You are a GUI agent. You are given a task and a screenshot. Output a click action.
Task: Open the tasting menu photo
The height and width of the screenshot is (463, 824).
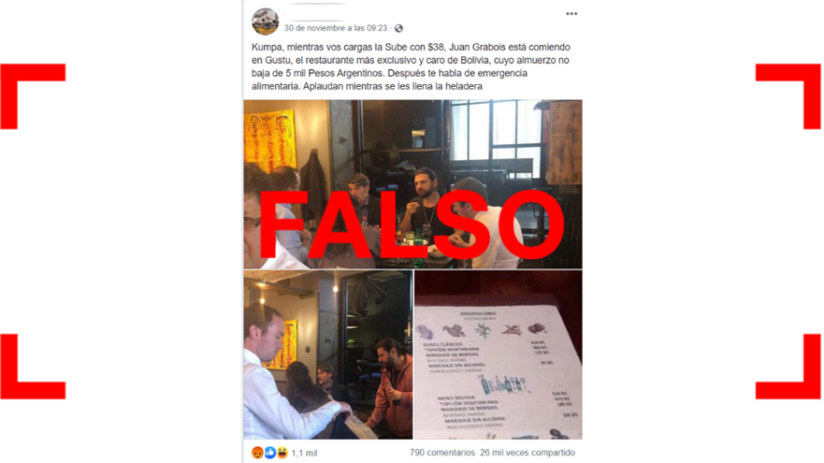498,355
